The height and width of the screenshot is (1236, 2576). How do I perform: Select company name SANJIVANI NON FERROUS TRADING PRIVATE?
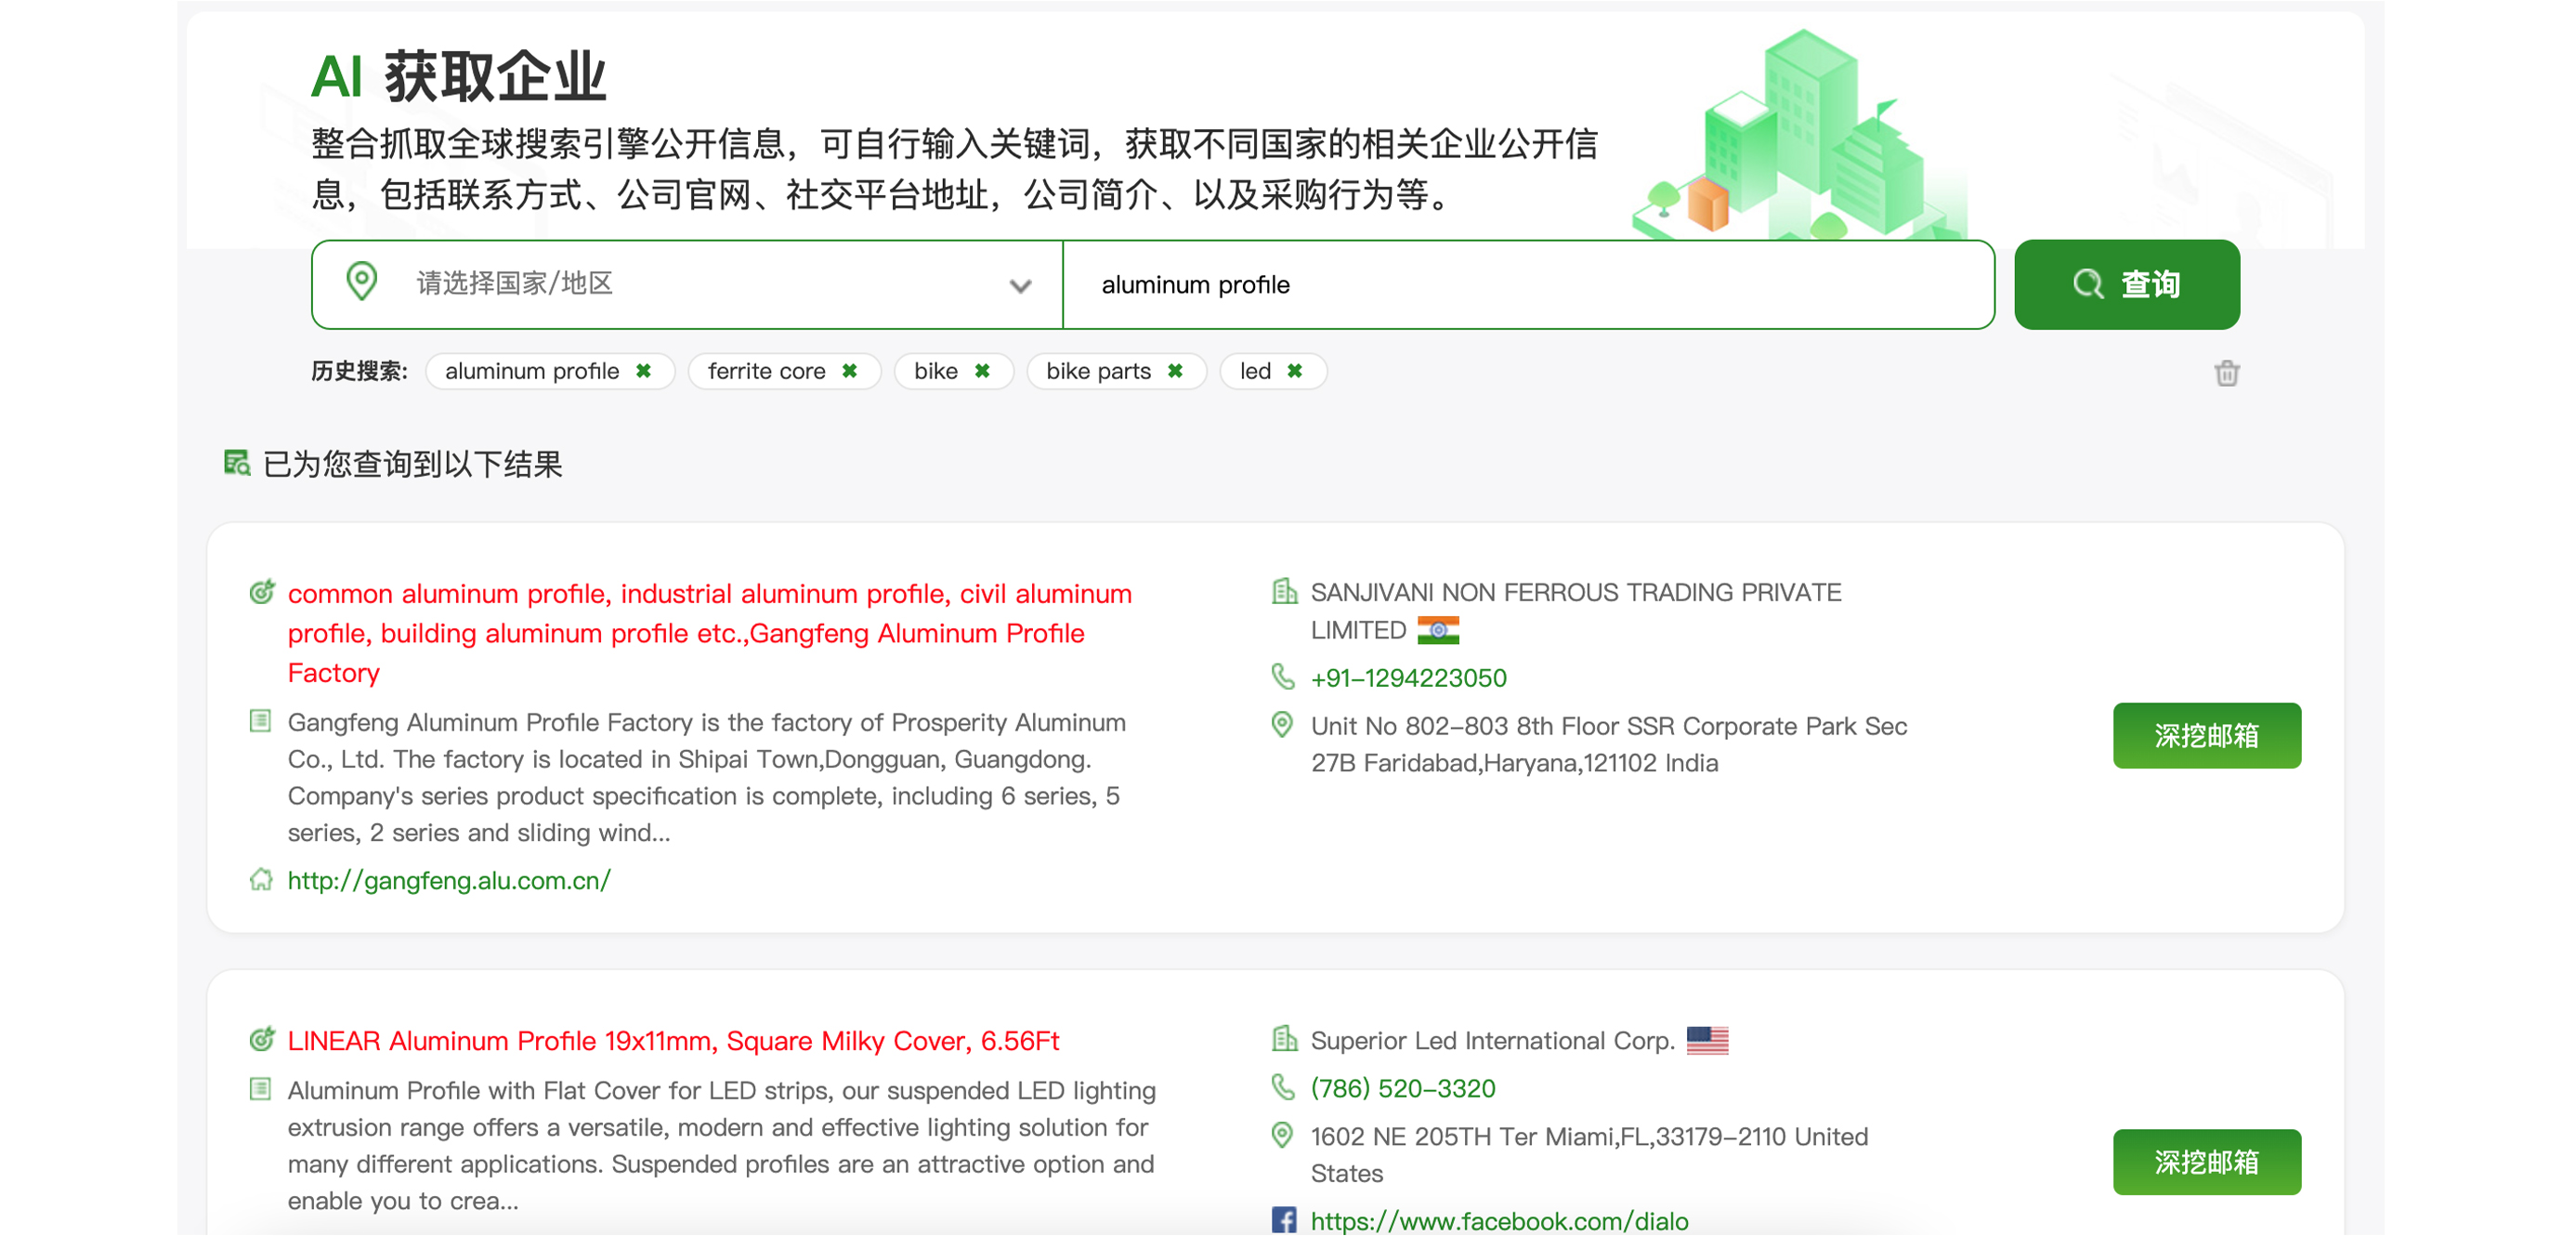coord(1576,611)
